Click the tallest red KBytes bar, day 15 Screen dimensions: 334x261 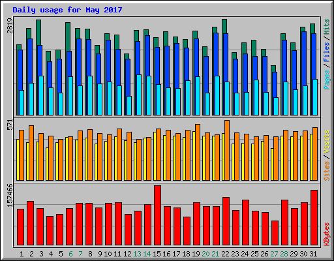point(157,215)
